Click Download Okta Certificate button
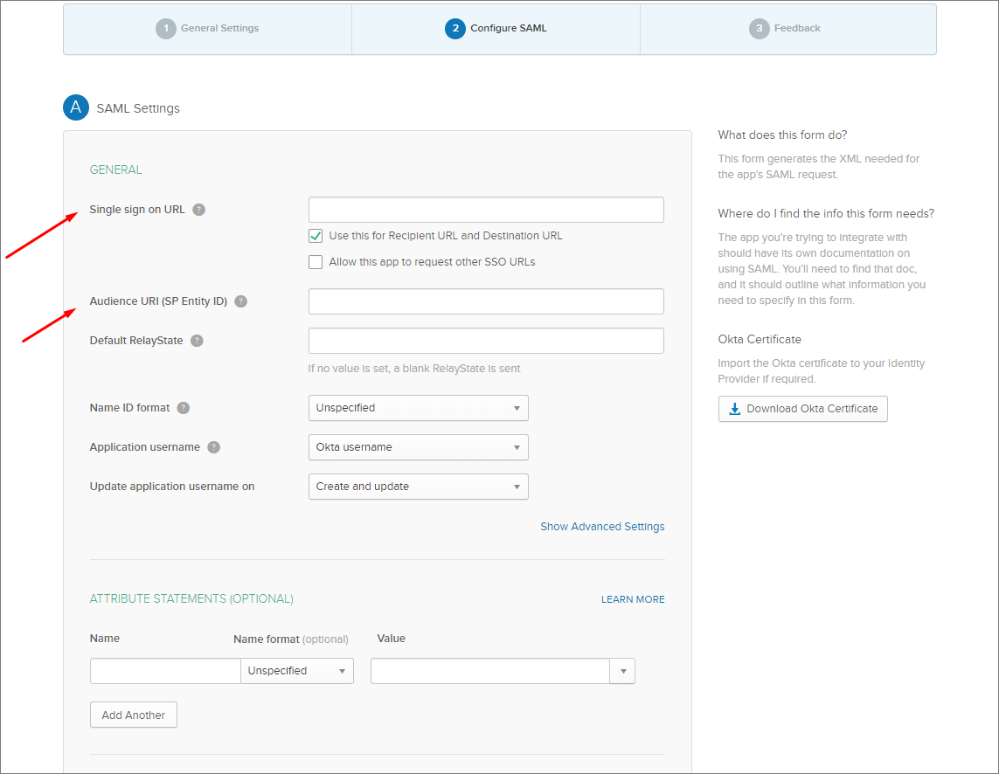999x774 pixels. coord(802,409)
